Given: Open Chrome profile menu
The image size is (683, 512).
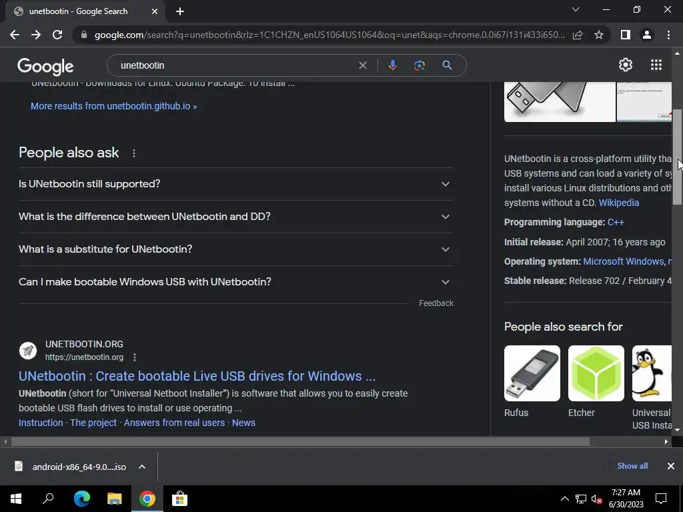Looking at the screenshot, I should coord(647,35).
